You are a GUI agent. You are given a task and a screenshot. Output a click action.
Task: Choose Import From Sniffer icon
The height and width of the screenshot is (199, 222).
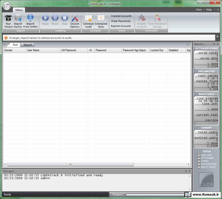tap(30, 21)
